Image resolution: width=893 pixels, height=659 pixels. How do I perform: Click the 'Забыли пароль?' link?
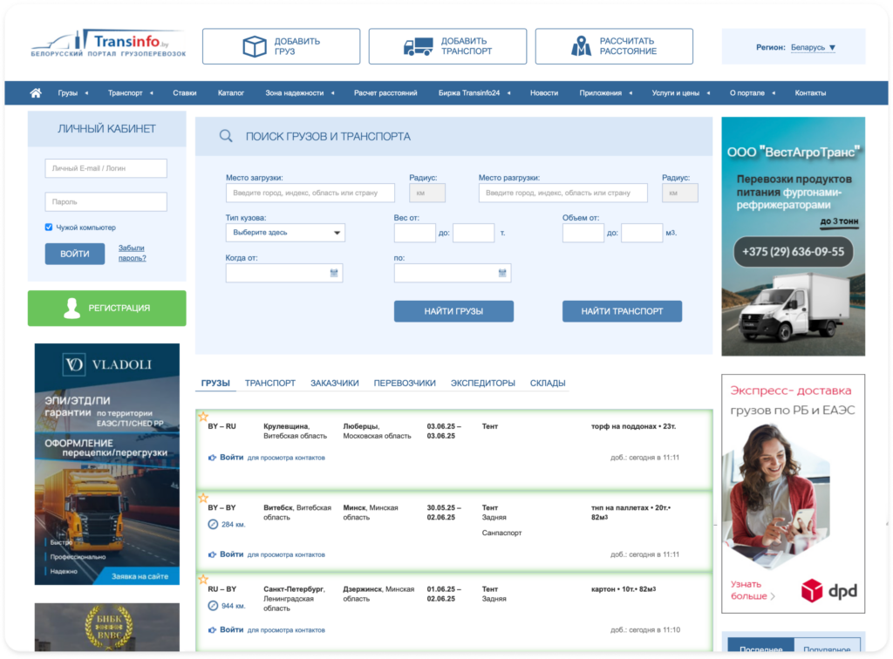pos(132,253)
